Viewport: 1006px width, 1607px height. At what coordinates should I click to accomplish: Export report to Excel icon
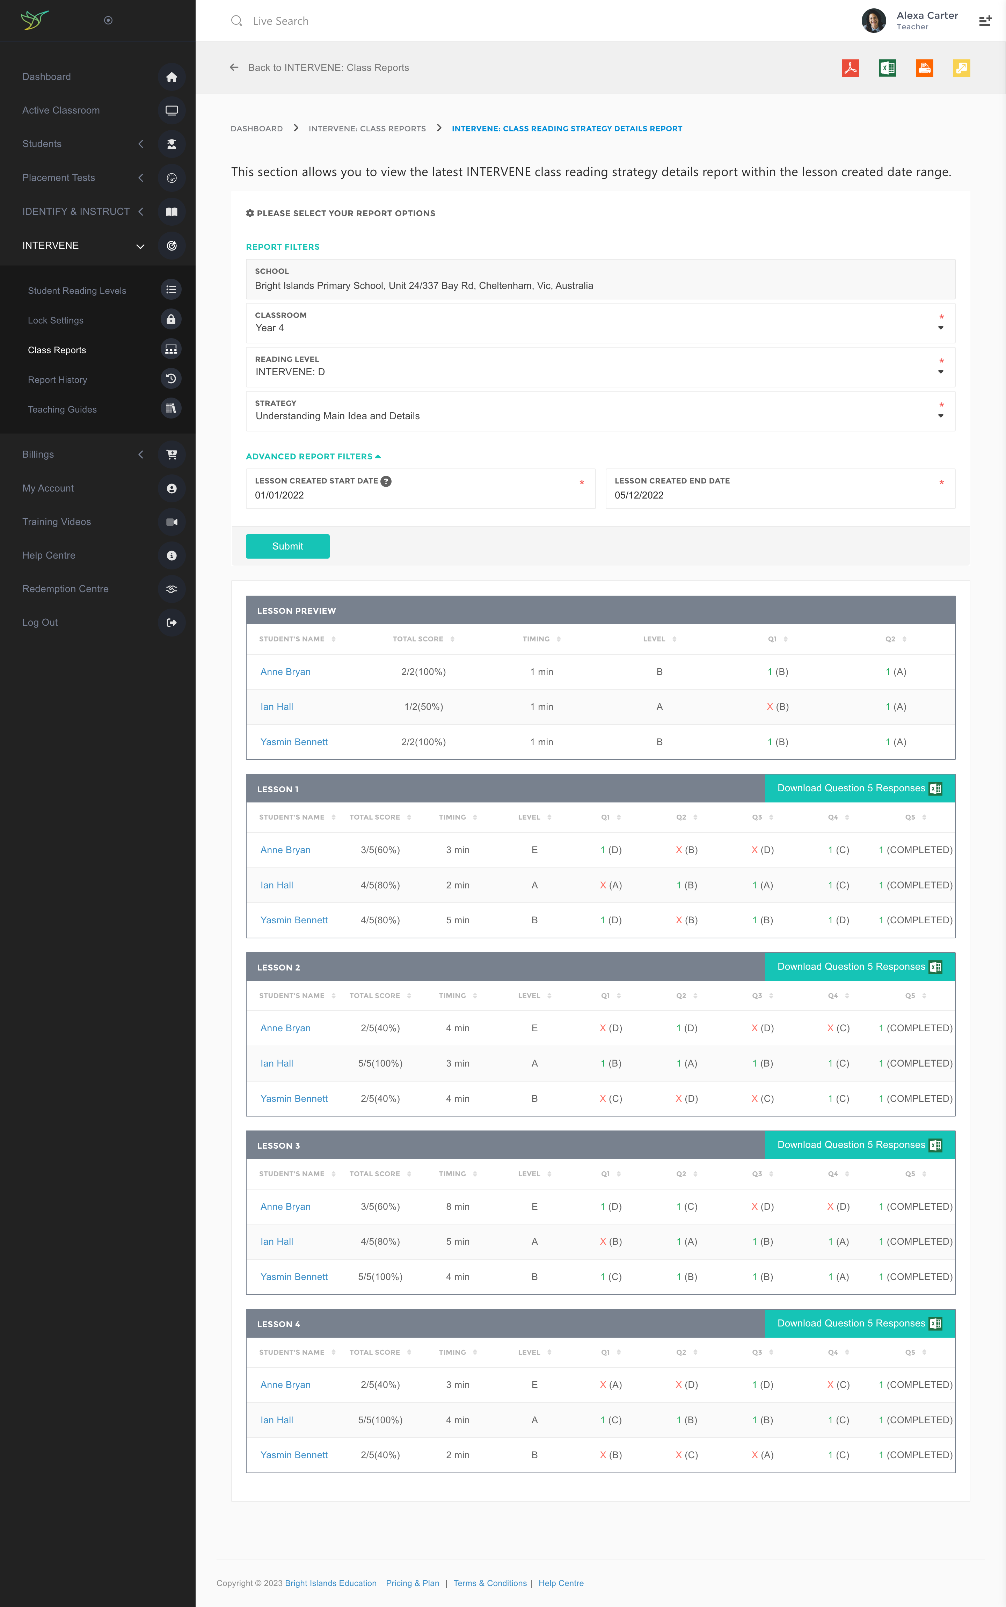point(887,68)
